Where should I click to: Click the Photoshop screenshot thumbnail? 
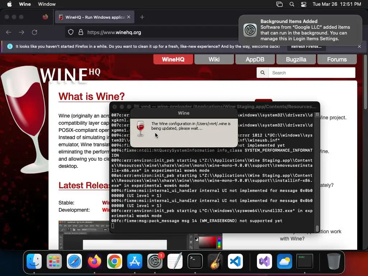pyautogui.click(x=141, y=235)
